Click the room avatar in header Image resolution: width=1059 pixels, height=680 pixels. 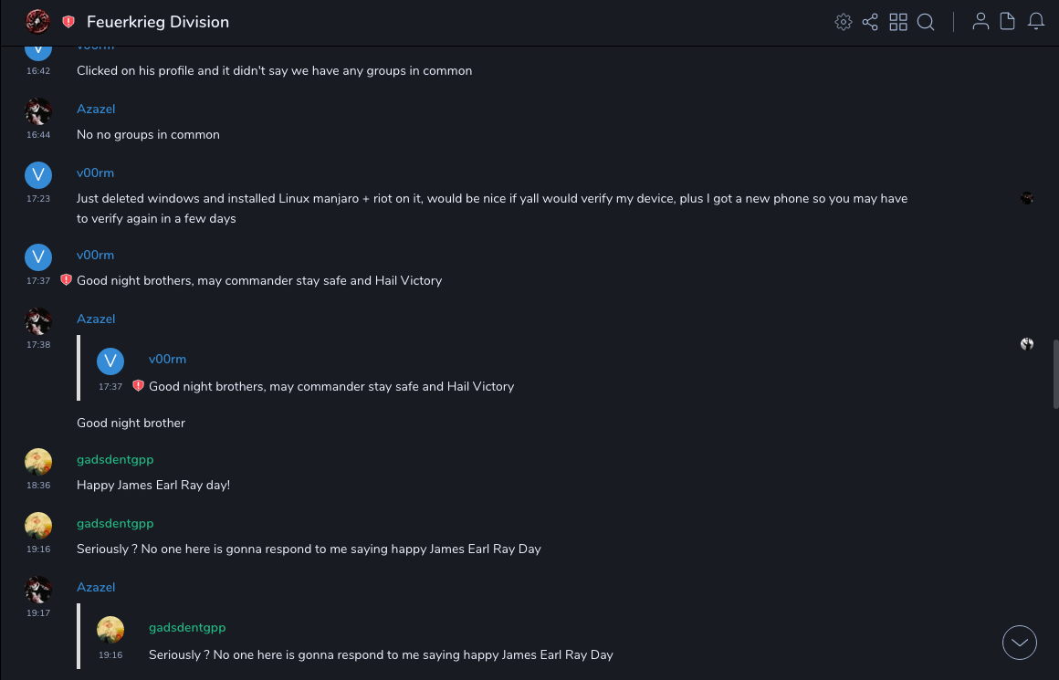click(38, 22)
